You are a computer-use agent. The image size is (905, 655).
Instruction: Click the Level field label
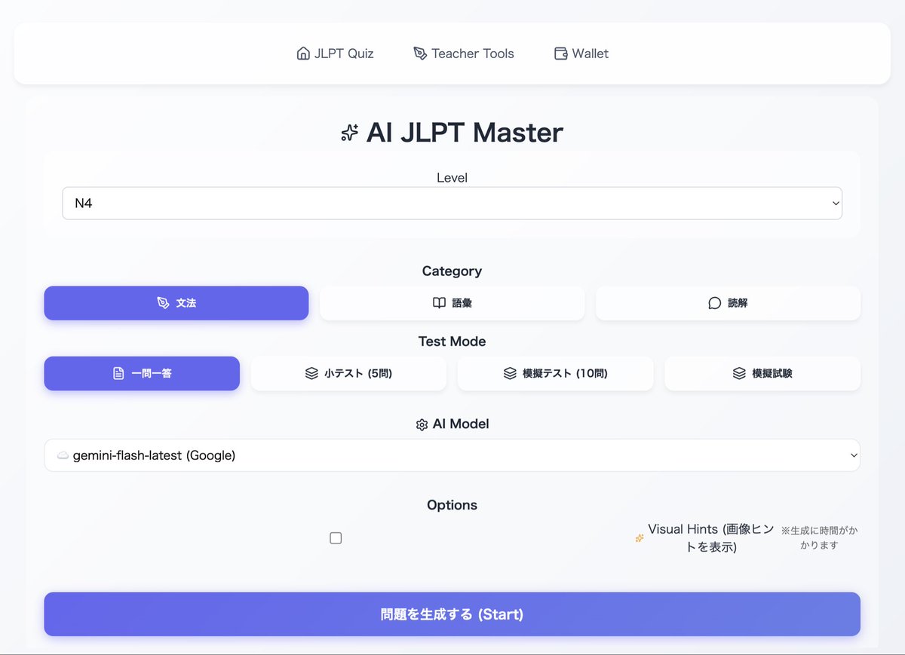(452, 178)
